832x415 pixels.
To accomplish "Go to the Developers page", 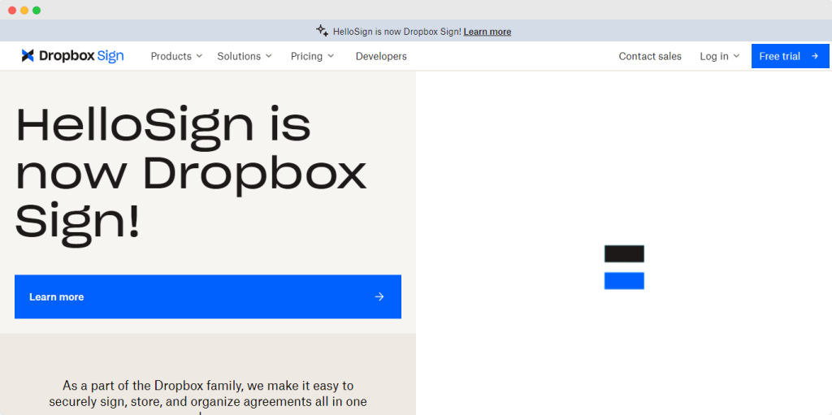I will [381, 56].
